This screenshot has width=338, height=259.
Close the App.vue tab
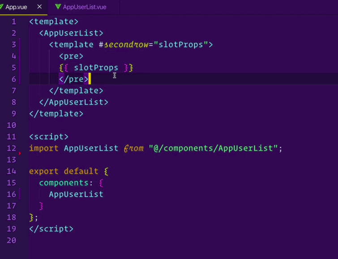[39, 7]
